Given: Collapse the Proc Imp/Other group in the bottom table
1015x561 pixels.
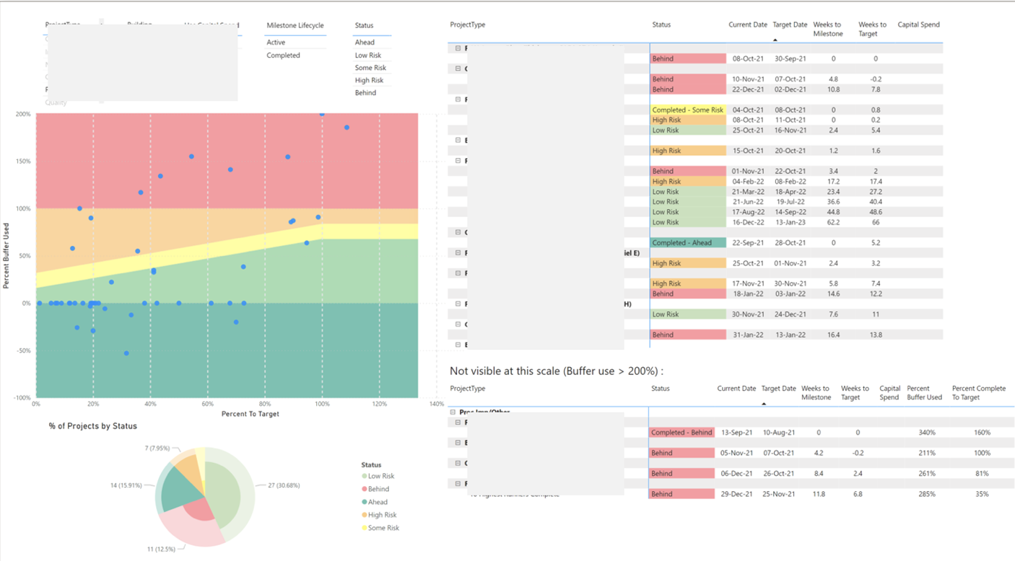Looking at the screenshot, I should tap(454, 412).
